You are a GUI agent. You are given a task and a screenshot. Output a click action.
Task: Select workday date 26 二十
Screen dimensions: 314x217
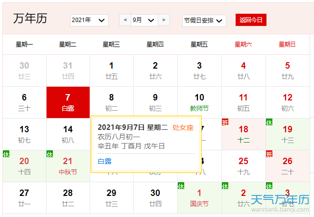click(x=288, y=166)
